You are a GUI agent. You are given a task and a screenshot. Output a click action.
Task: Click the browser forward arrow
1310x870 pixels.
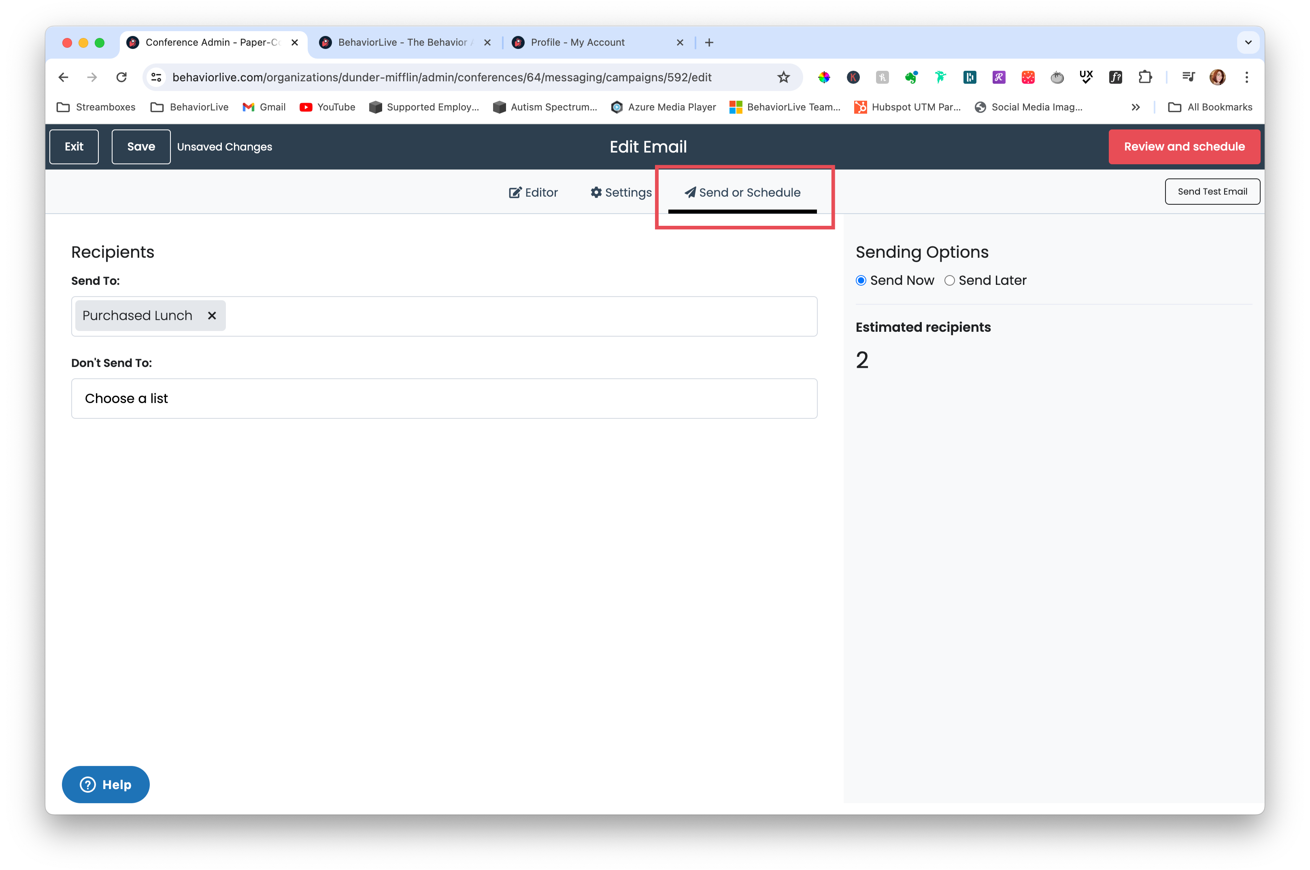pos(92,77)
